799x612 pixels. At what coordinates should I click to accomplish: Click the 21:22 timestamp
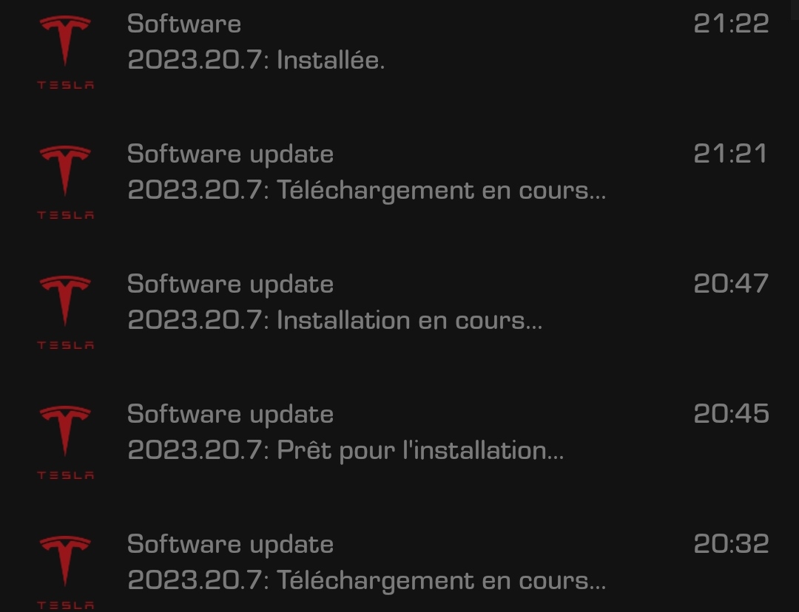(731, 24)
